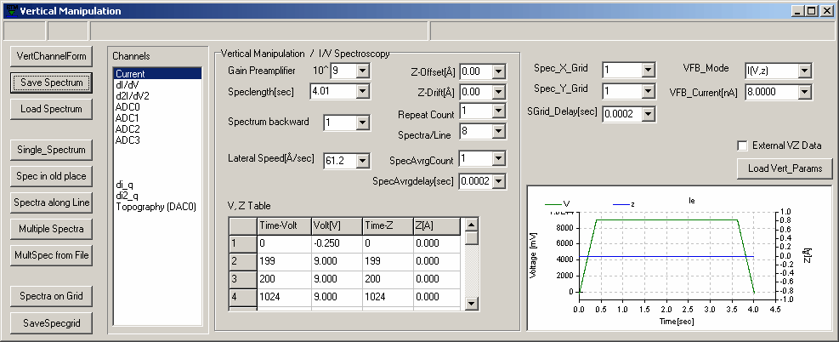Image resolution: width=839 pixels, height=342 pixels.
Task: Click the V,Z table scrollbar down arrow
Action: (x=471, y=304)
